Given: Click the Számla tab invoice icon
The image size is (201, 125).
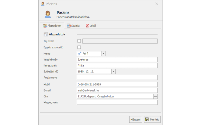Looking at the screenshot, I should [x=69, y=25].
